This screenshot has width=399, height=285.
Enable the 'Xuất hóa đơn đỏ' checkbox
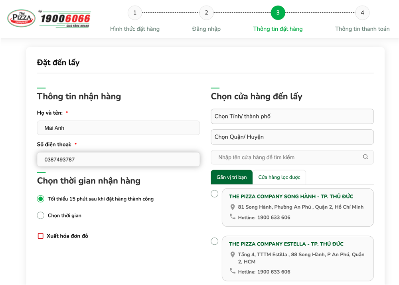[x=41, y=236]
